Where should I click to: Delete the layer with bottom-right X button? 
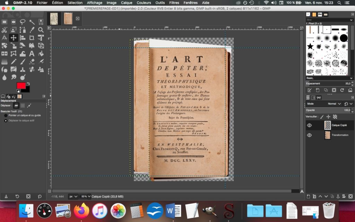[350, 196]
